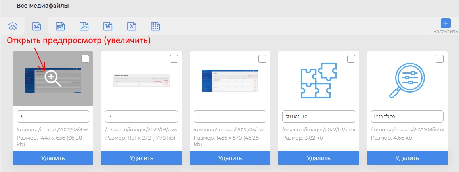Open preview with the magnifier zoom icon
Viewport: 459px width, 172px height.
click(x=52, y=78)
